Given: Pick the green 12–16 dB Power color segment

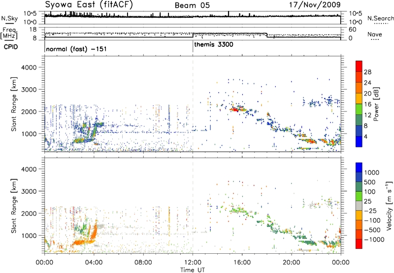Looking at the screenshot, I should pyautogui.click(x=359, y=109).
